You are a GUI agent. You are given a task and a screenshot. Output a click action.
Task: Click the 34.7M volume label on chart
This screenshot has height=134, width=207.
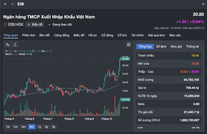(x=125, y=100)
